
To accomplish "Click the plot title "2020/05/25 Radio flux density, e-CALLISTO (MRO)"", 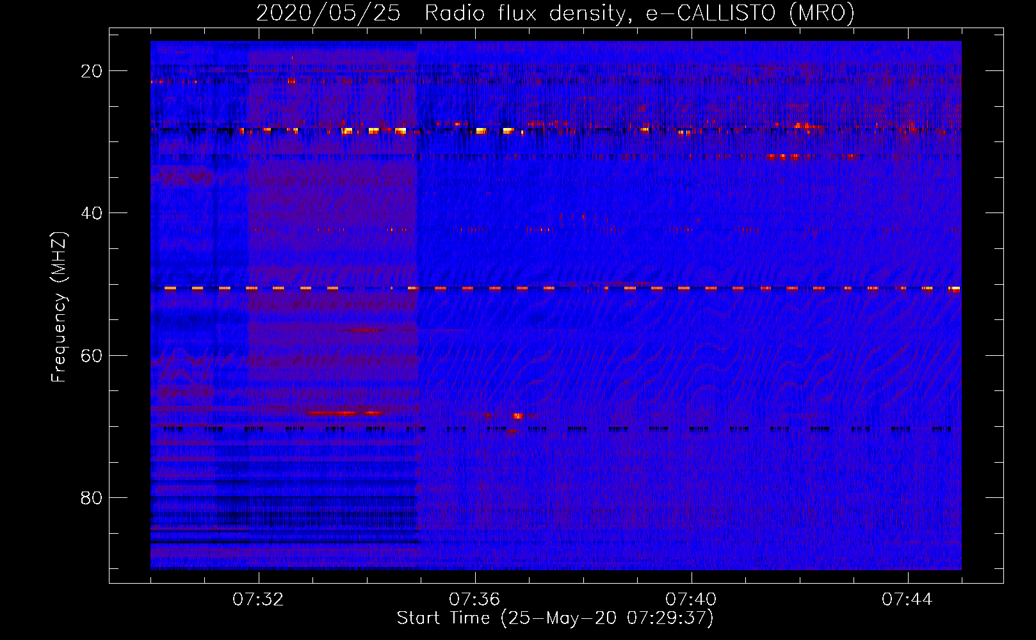I will (555, 13).
